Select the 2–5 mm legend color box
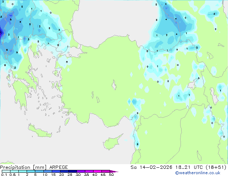This screenshot has height=176, width=228. [x=31, y=171]
